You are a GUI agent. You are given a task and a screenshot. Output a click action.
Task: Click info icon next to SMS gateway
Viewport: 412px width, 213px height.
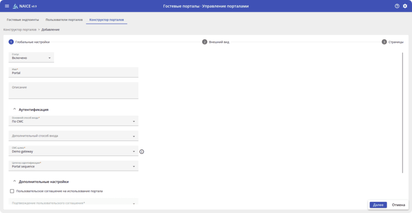point(142,152)
